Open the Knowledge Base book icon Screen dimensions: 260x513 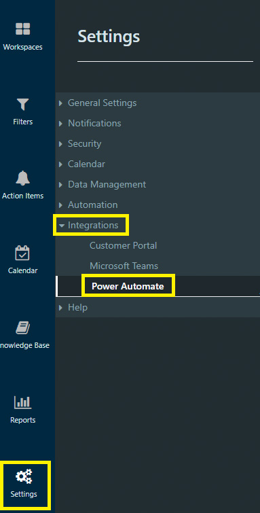click(22, 328)
